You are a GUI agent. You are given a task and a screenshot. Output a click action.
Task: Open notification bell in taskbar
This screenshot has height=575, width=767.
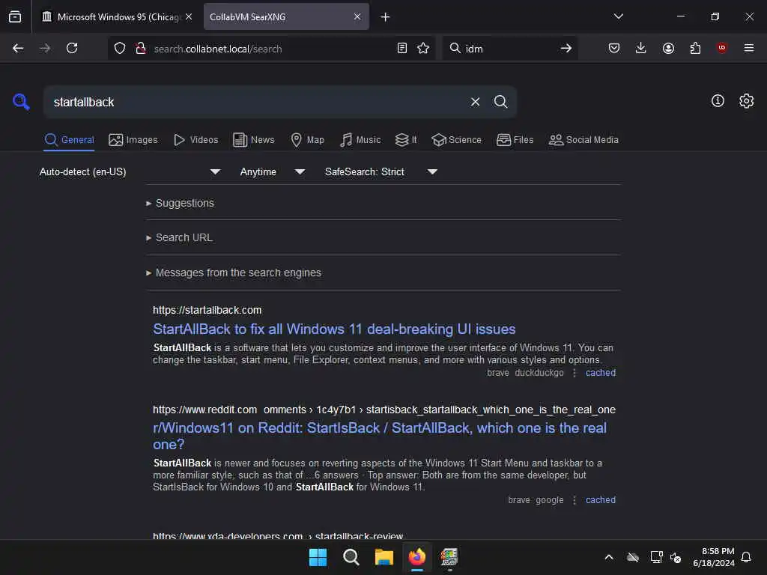coord(746,557)
